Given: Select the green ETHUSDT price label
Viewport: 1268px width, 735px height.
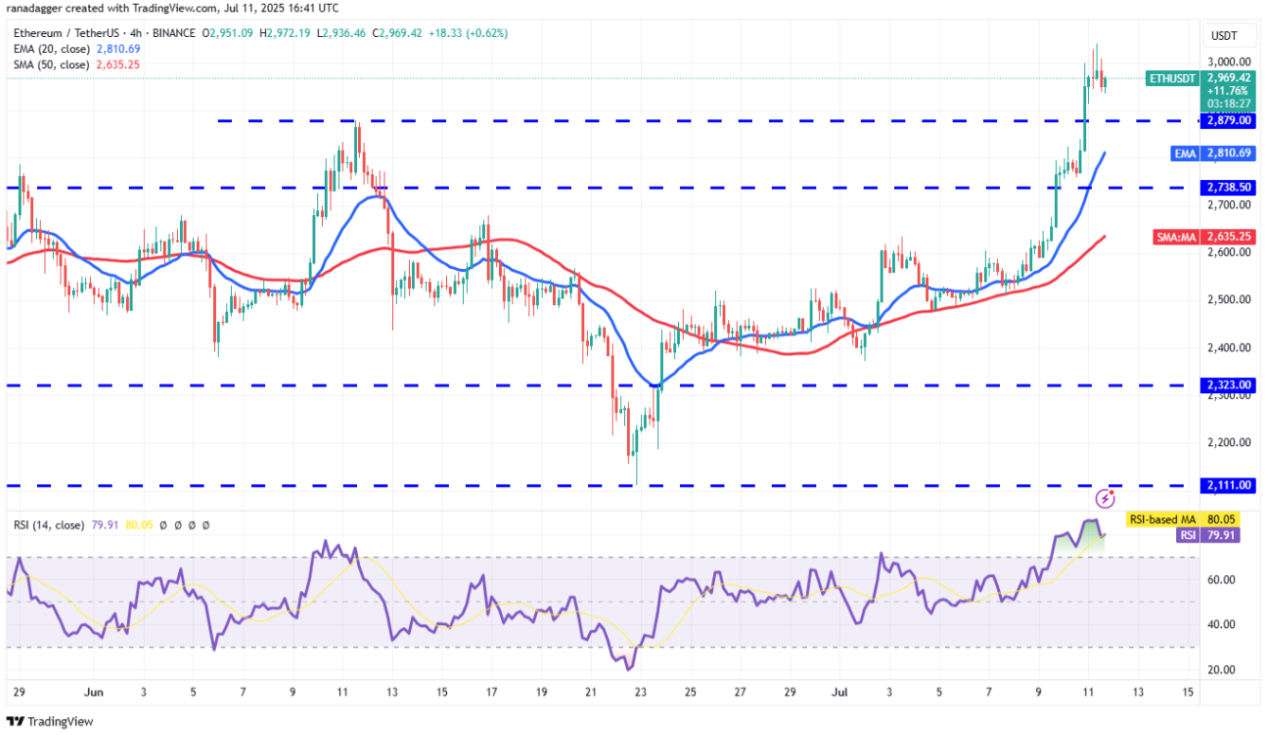Looking at the screenshot, I should pos(1172,79).
